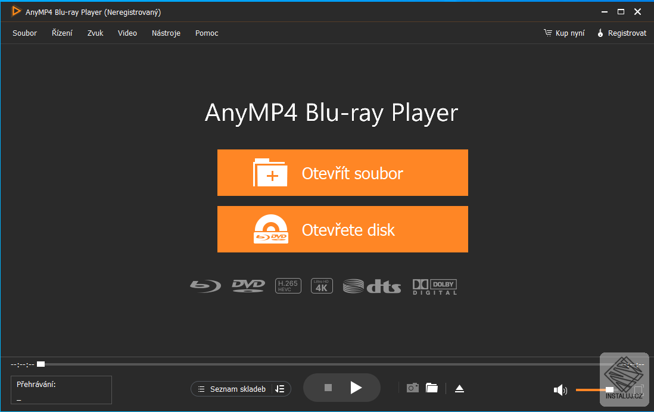The width and height of the screenshot is (654, 412).
Task: Open the Zvuk menu
Action: coord(95,33)
